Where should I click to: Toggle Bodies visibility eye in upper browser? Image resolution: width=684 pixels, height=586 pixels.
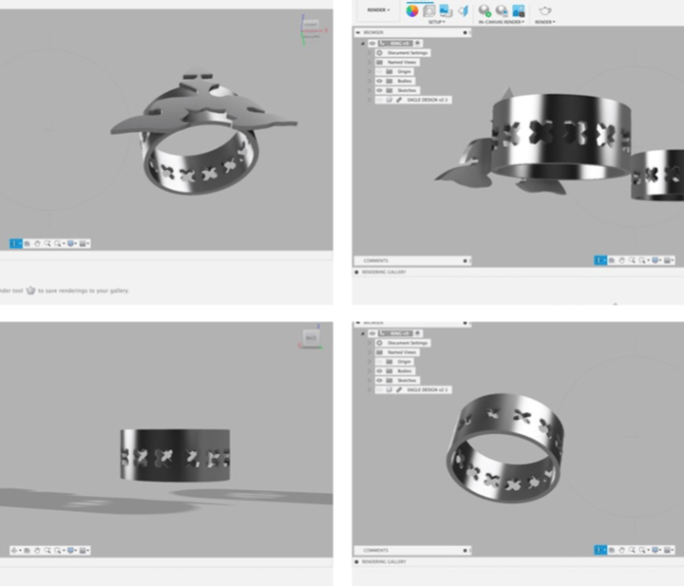pos(379,81)
